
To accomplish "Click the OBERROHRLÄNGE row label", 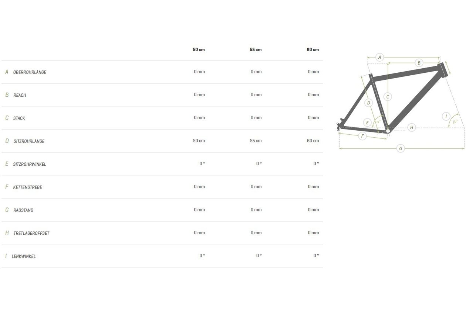I will [x=30, y=72].
